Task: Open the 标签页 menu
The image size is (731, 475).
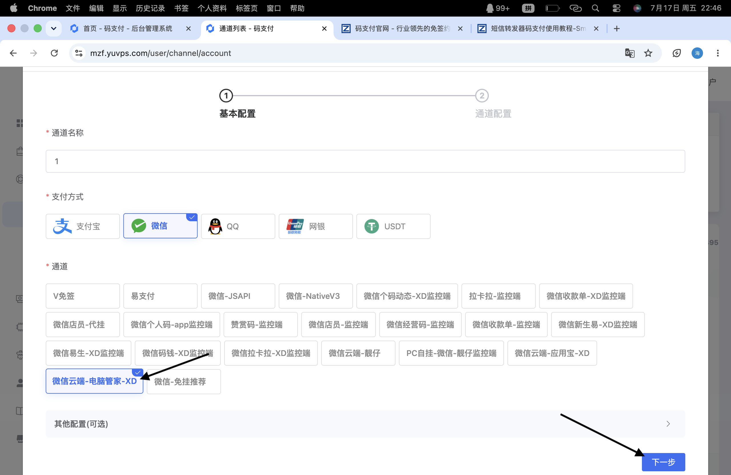Action: pos(247,8)
